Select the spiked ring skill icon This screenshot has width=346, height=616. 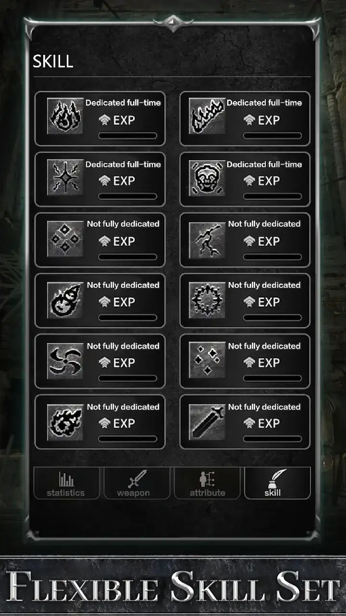click(x=207, y=300)
